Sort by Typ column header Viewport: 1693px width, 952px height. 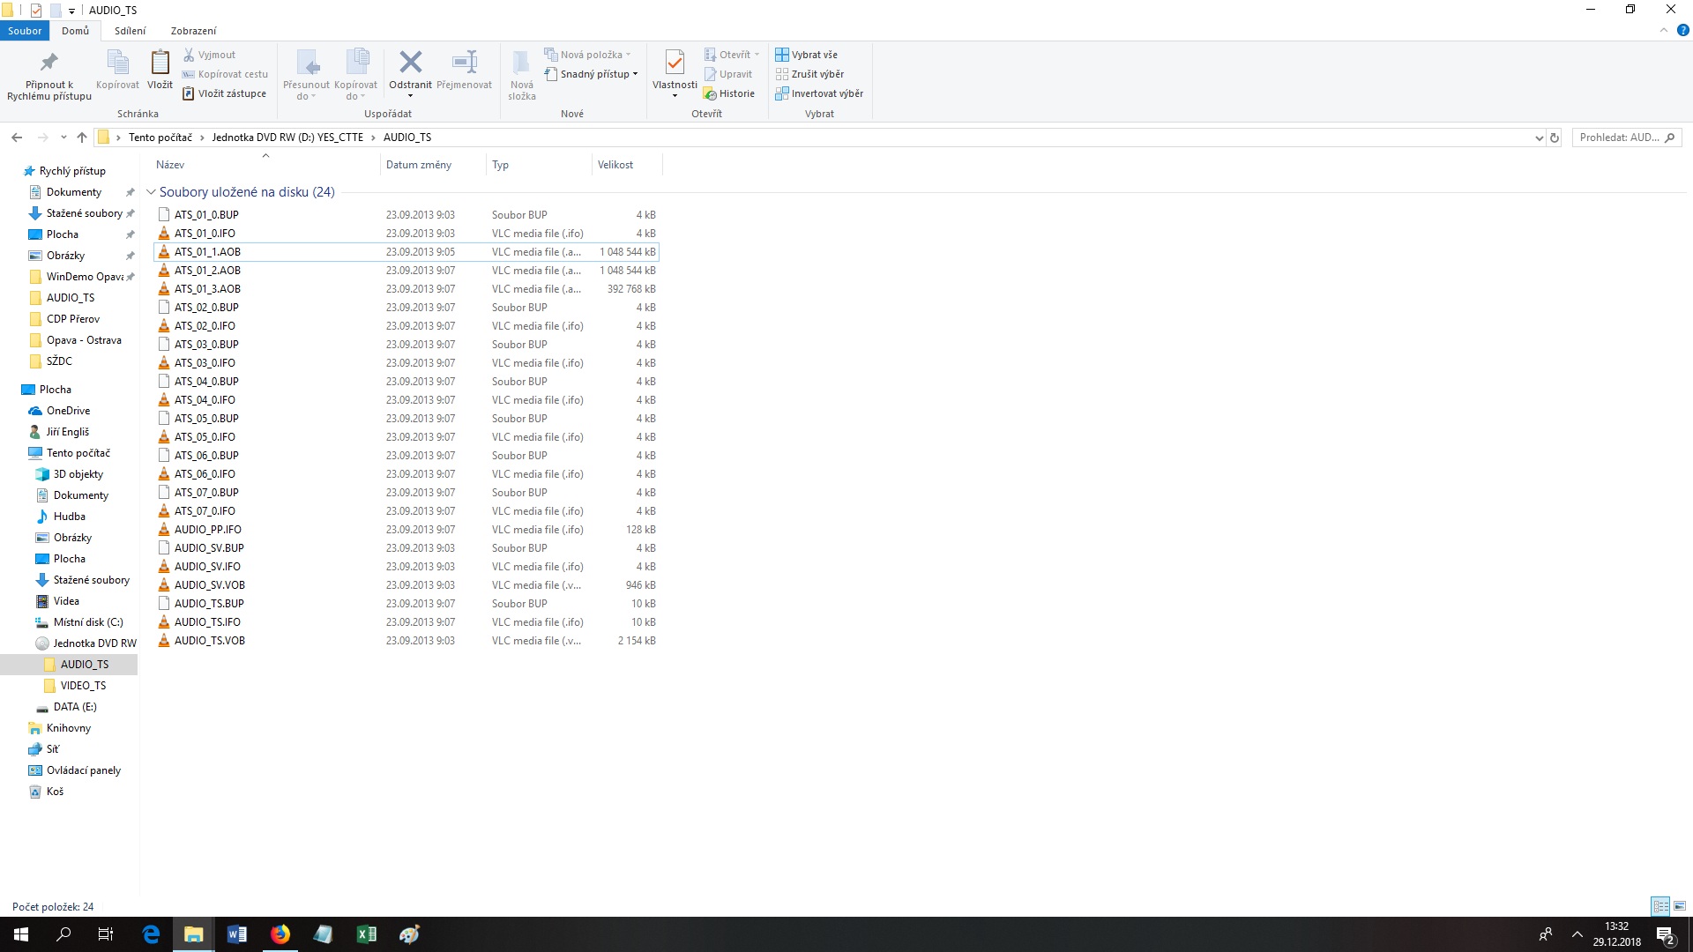pos(539,165)
